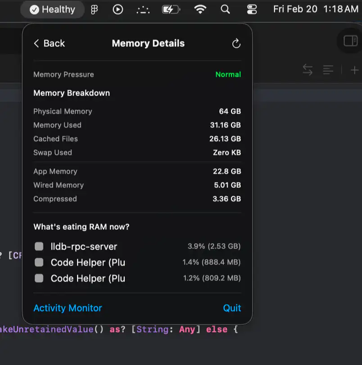The height and width of the screenshot is (365, 362).
Task: Open the Wi-Fi menu
Action: [200, 9]
